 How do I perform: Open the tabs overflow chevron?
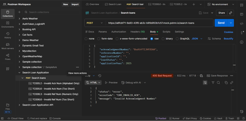pos(201,4)
